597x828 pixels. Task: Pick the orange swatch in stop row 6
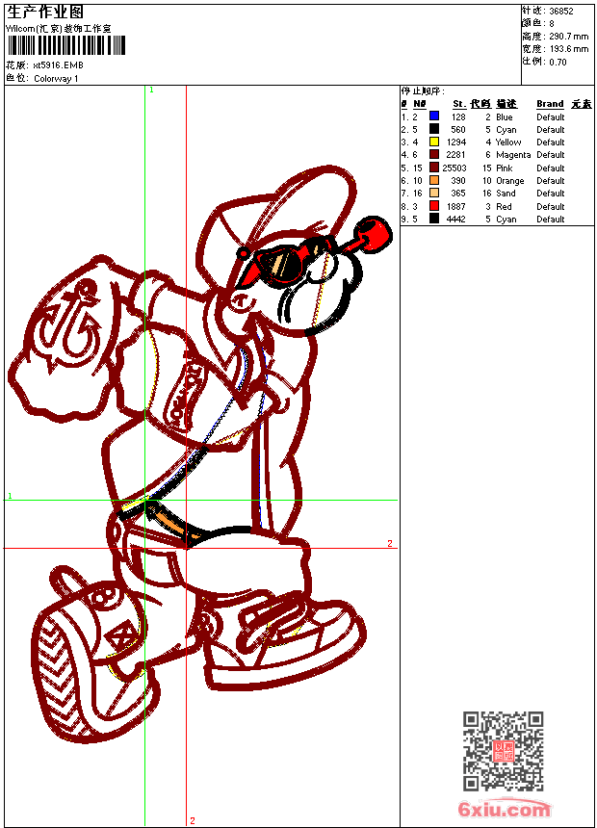tap(434, 181)
